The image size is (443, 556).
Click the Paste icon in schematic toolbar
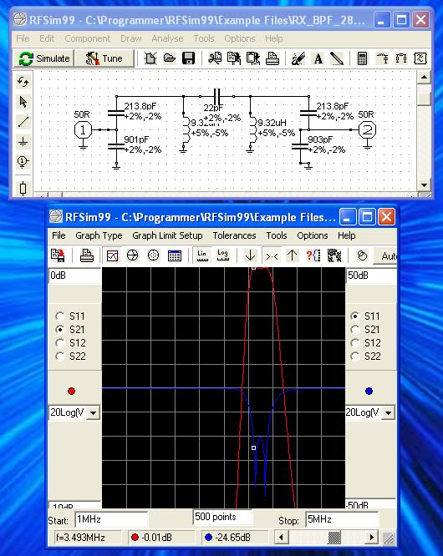click(x=253, y=58)
